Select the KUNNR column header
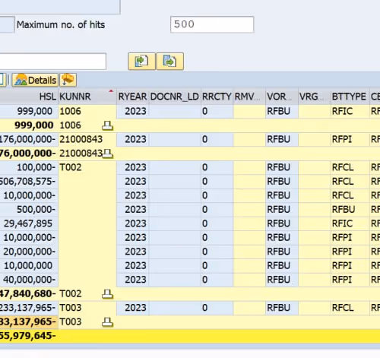 (87, 97)
